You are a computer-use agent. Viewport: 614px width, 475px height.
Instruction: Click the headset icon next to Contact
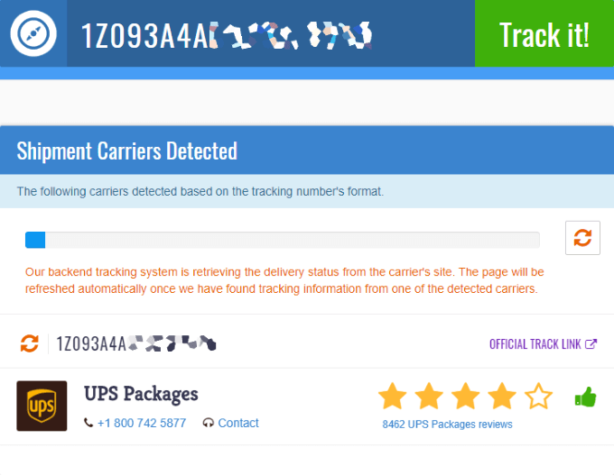209,423
